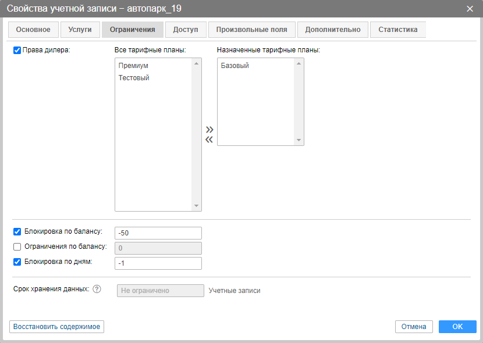Click the data storage help question icon
The width and height of the screenshot is (483, 343).
click(x=97, y=290)
